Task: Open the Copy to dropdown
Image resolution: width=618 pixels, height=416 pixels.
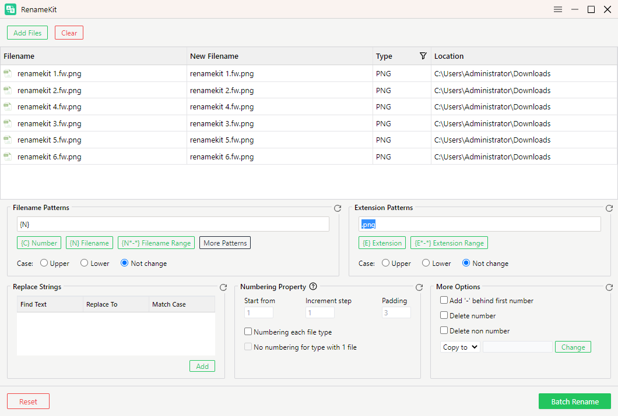Action: coord(460,347)
